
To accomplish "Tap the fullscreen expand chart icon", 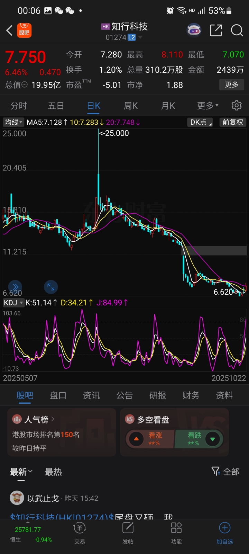I will tap(51, 287).
